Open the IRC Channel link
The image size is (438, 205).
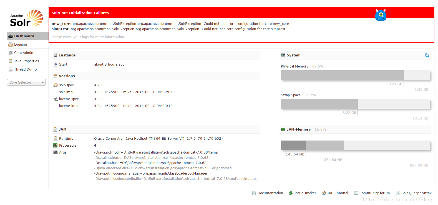coord(338,193)
